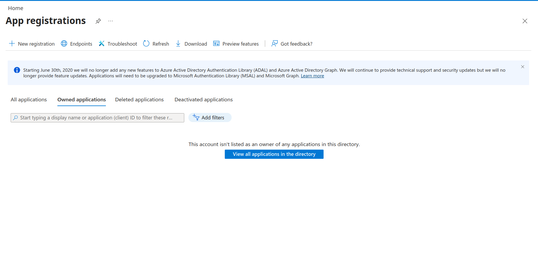Go to Home breadcrumb
This screenshot has height=280, width=538.
(x=16, y=8)
